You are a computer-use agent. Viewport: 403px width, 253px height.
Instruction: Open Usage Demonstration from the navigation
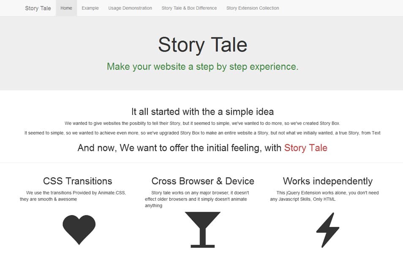[x=130, y=8]
